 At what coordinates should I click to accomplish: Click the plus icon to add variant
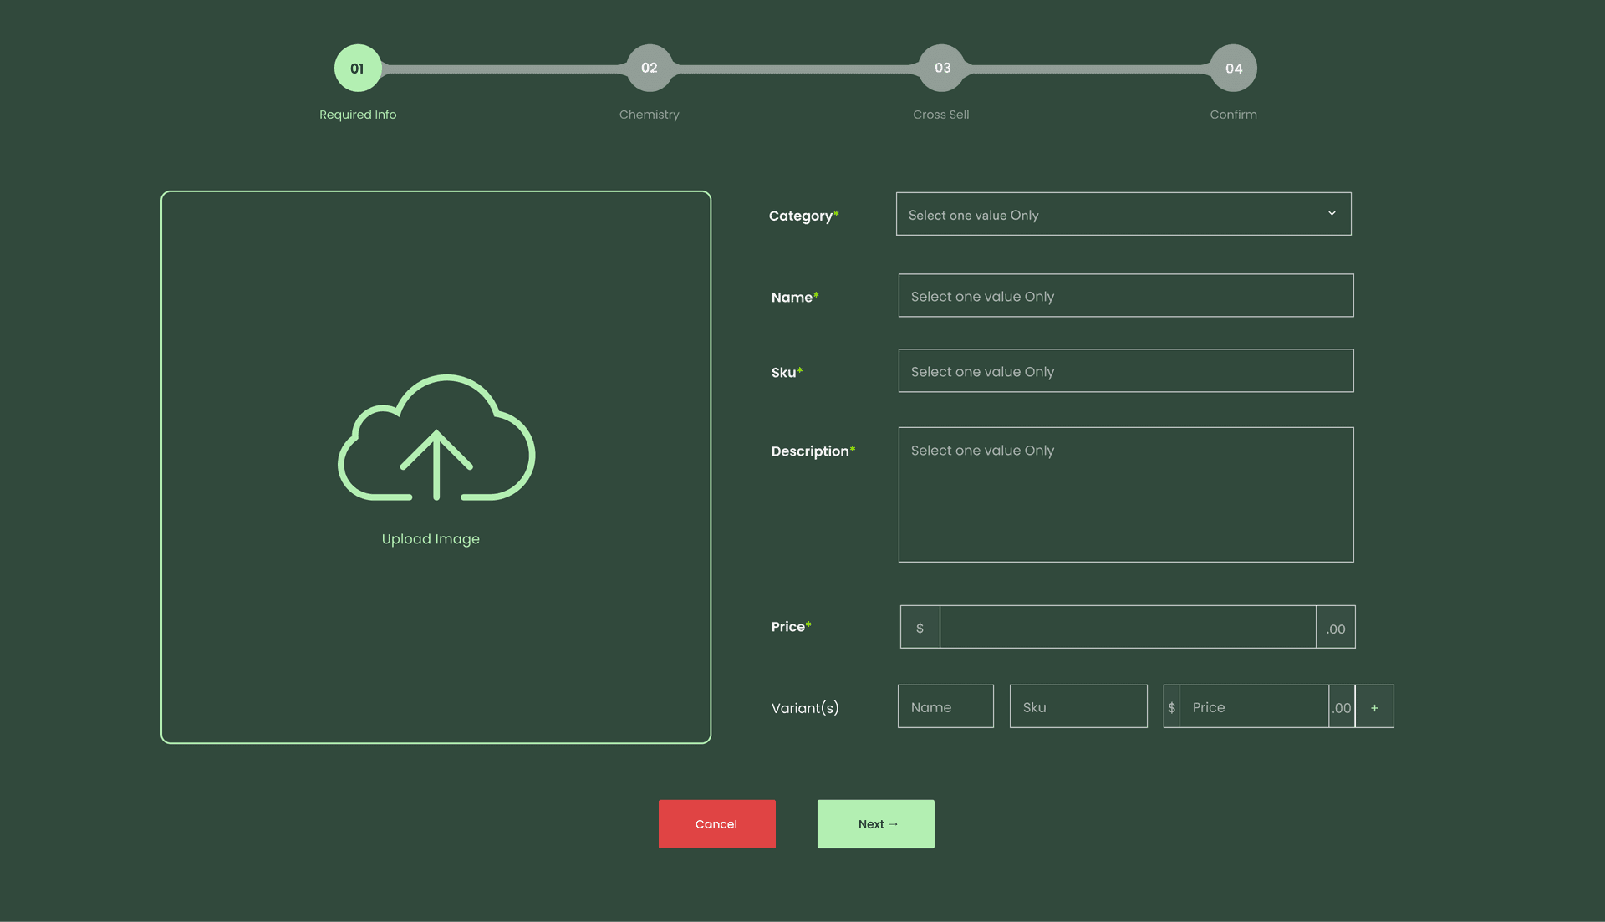(x=1374, y=707)
